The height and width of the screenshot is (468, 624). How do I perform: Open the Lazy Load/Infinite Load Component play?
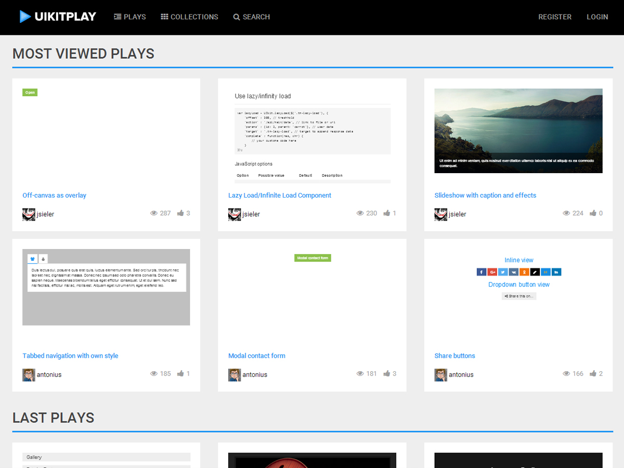pyautogui.click(x=280, y=196)
